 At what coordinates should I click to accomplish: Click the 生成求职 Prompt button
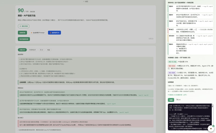tap(38, 33)
